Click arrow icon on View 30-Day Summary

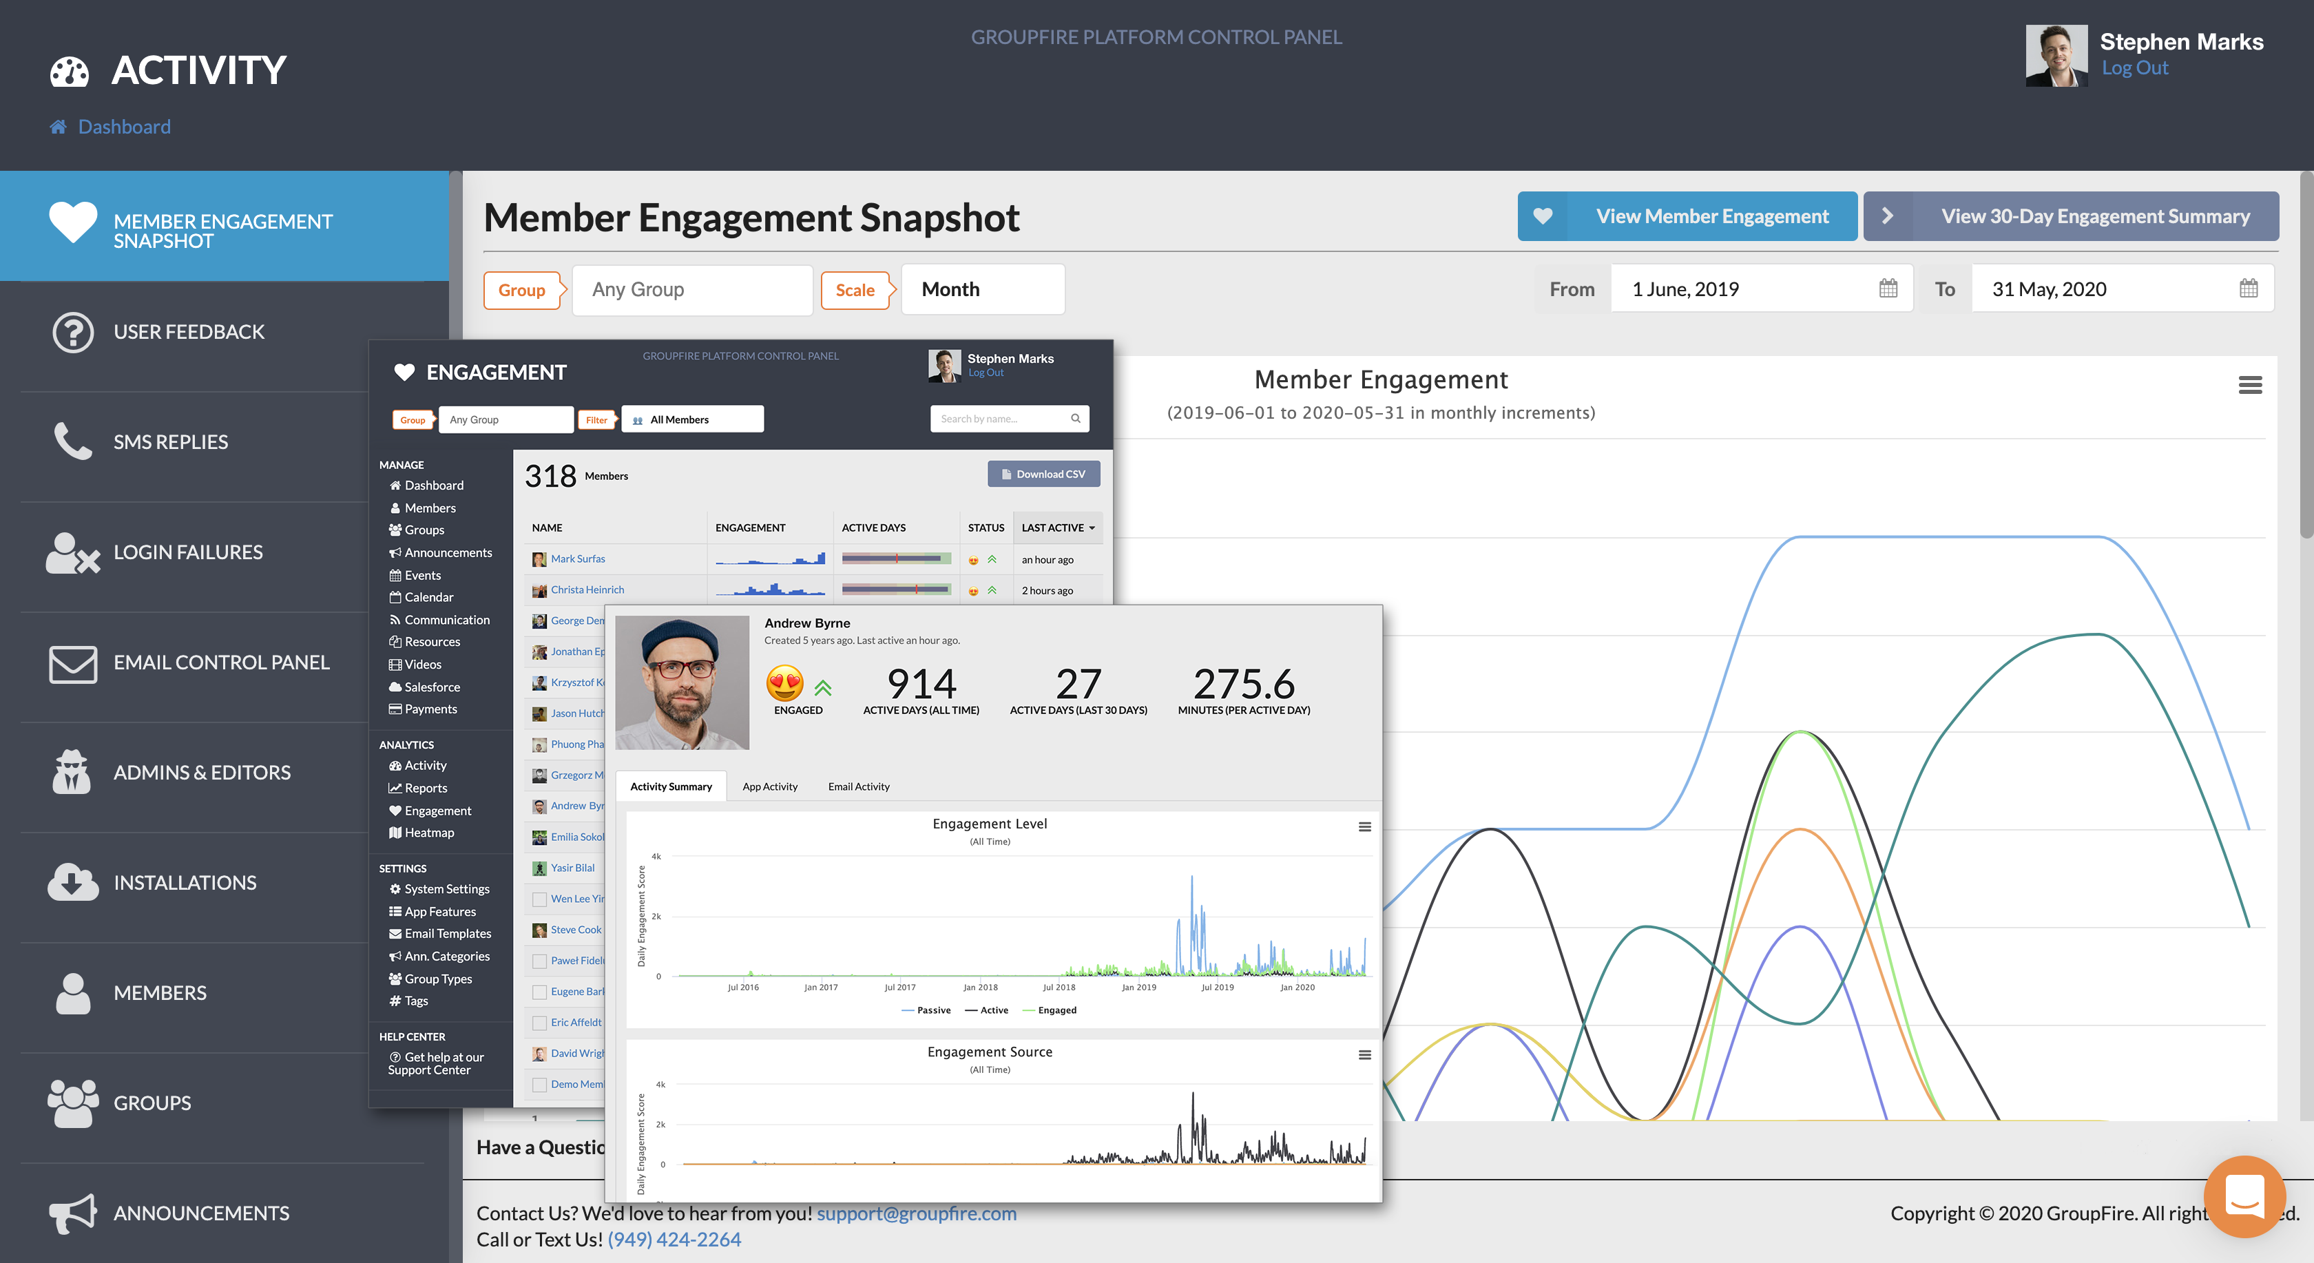[1887, 216]
